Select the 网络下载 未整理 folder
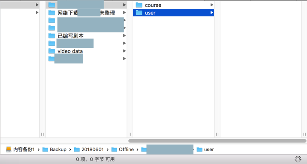 point(86,13)
